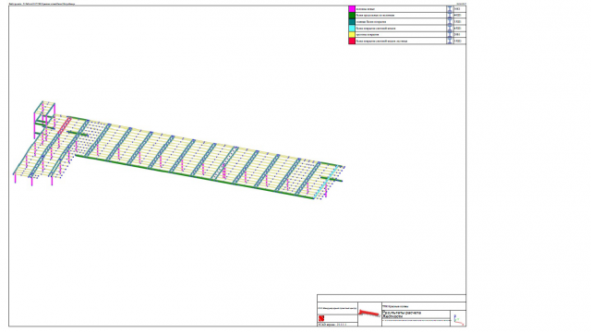The width and height of the screenshot is (591, 332).
Task: Click the cyan legend color swatch
Action: coord(352,29)
